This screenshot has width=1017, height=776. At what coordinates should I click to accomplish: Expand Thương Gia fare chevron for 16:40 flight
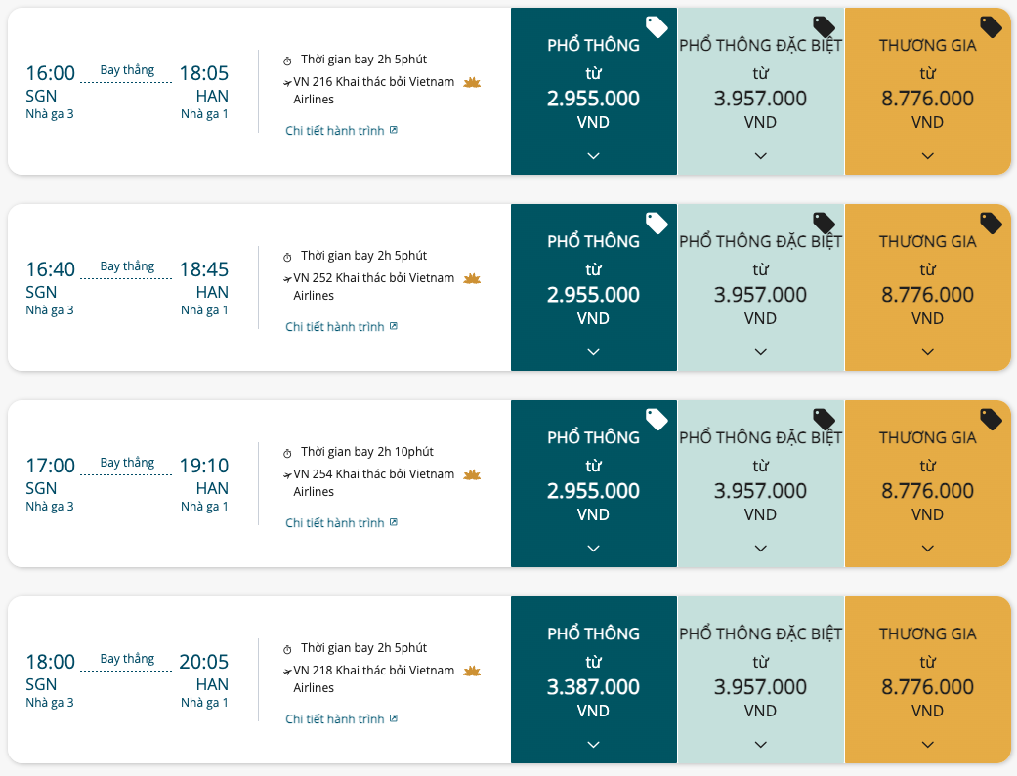(928, 352)
